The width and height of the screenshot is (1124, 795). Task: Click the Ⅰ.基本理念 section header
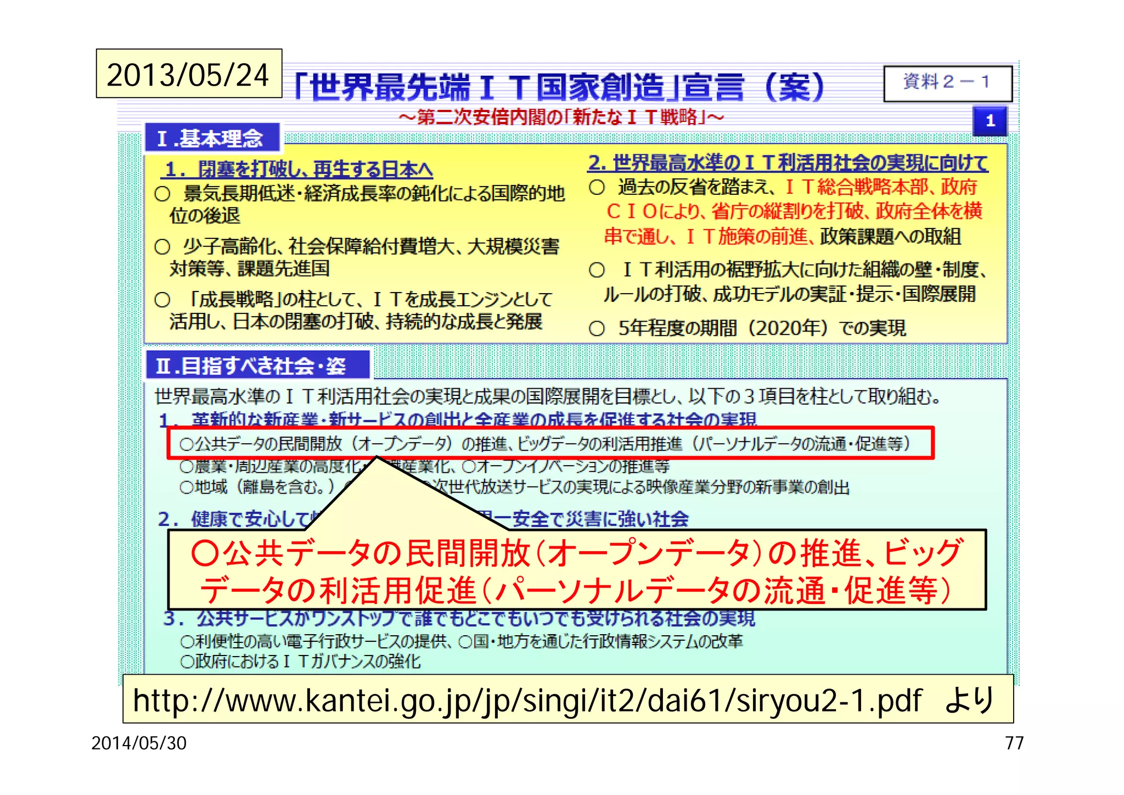coord(212,138)
